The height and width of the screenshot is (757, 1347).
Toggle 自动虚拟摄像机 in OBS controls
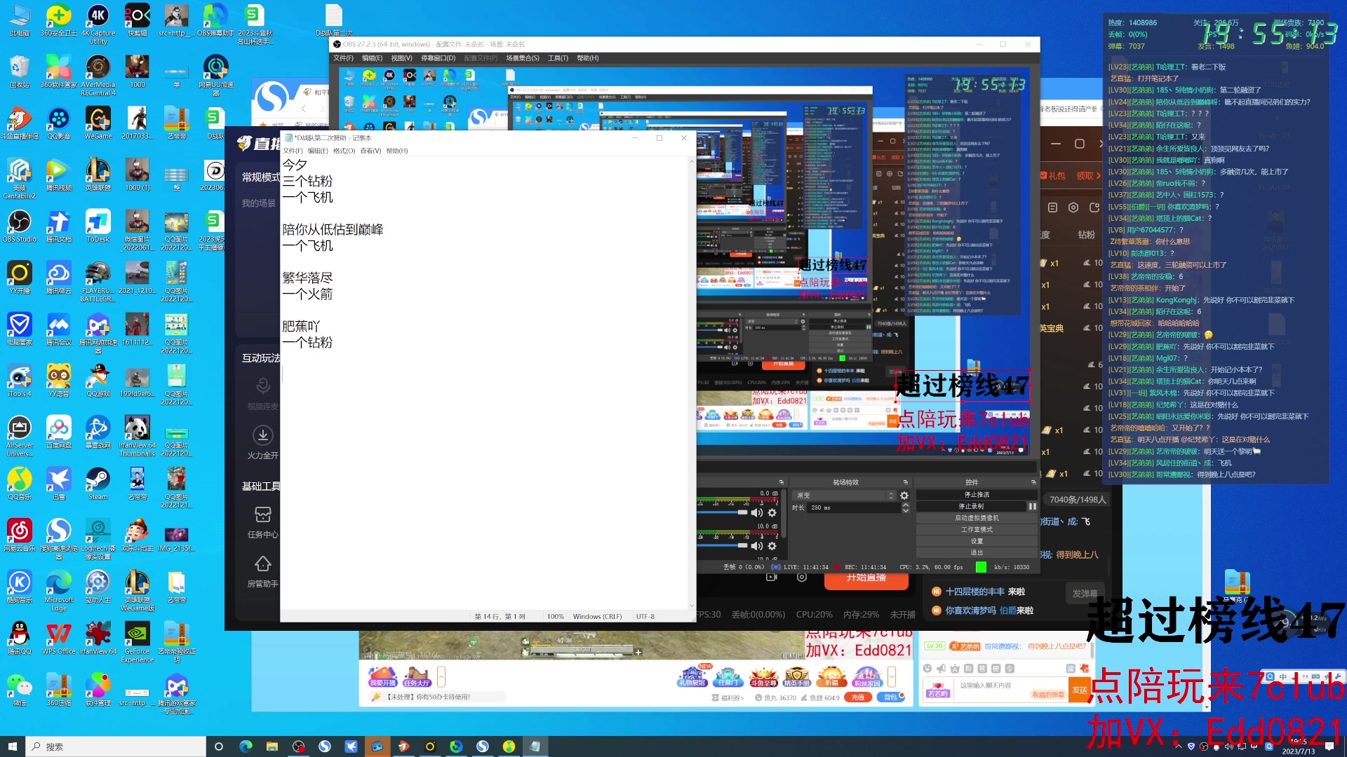click(977, 518)
